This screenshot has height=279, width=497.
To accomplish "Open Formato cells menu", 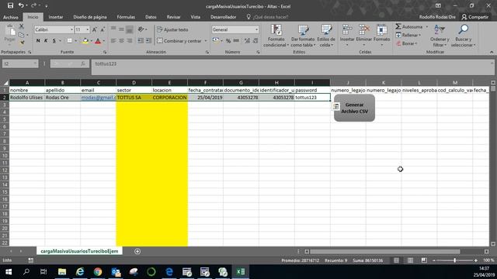I will (381, 36).
